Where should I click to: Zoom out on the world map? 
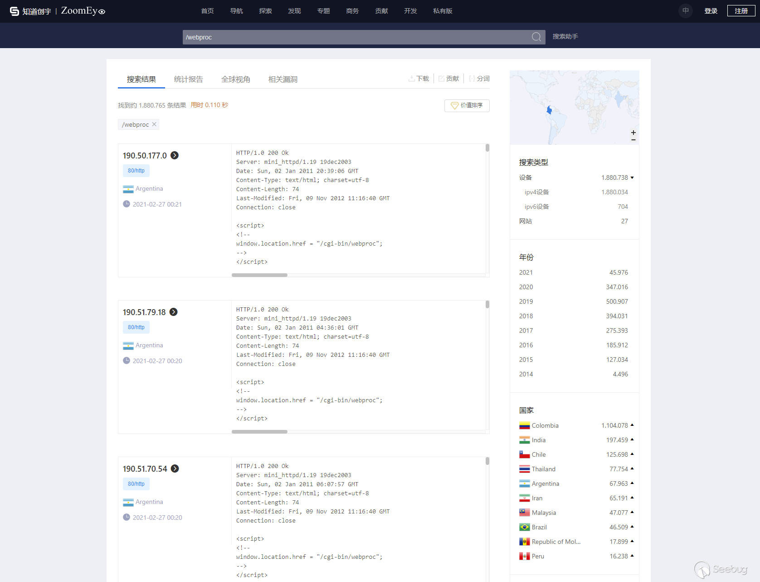tap(633, 140)
